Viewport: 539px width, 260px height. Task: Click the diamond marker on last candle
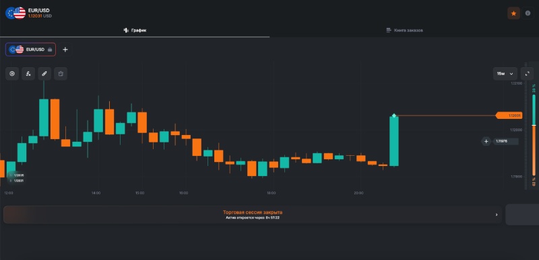point(394,116)
